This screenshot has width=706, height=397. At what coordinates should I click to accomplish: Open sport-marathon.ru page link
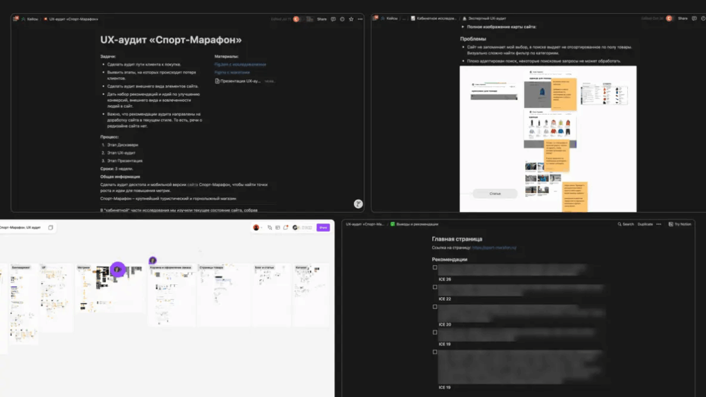click(494, 248)
